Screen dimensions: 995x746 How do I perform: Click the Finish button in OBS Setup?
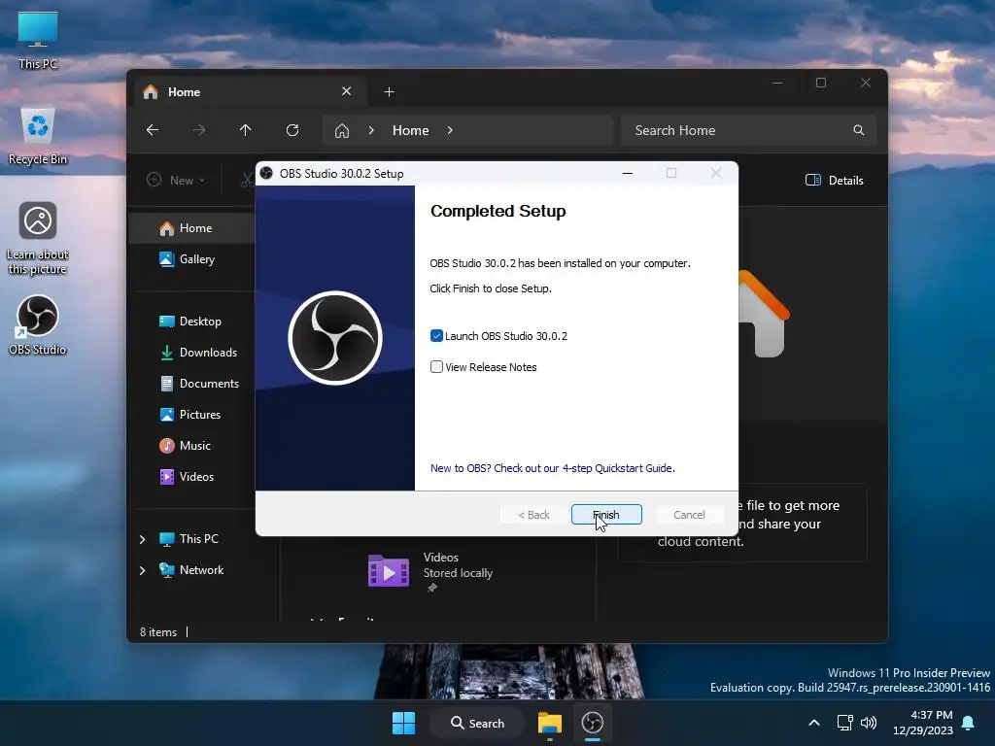[606, 515]
